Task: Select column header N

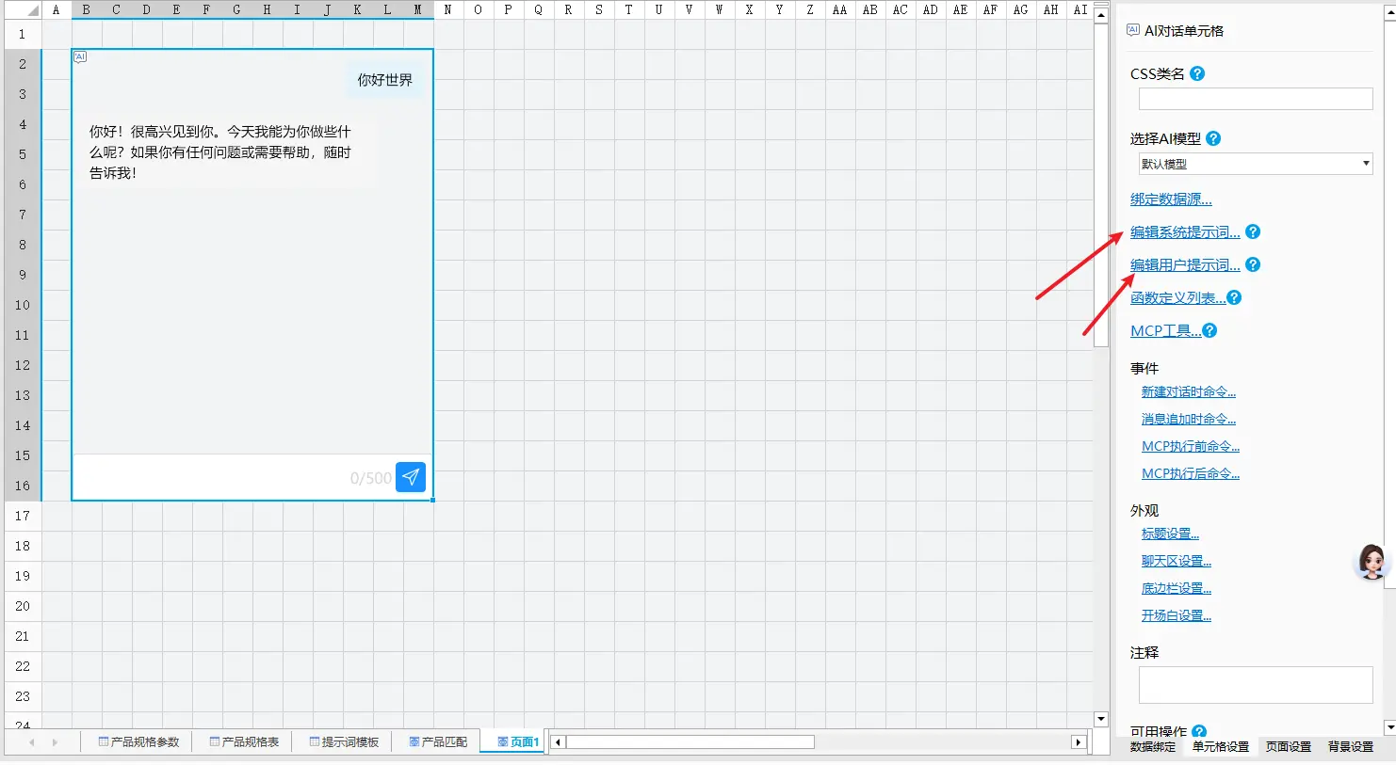Action: (x=447, y=10)
